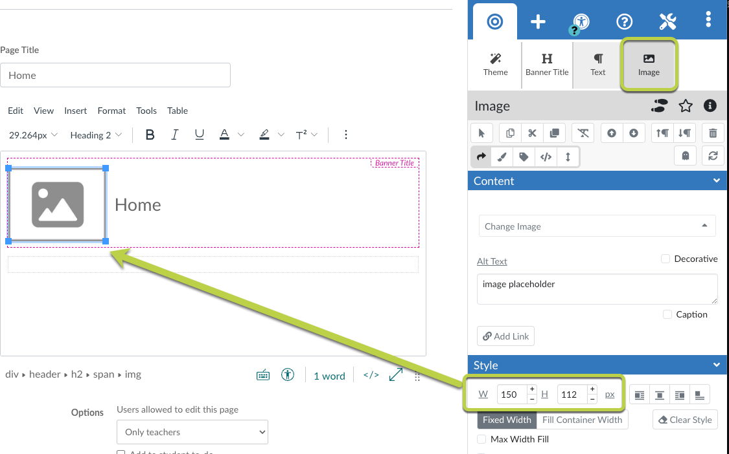Click the tag icon in Image toolbar

[524, 157]
